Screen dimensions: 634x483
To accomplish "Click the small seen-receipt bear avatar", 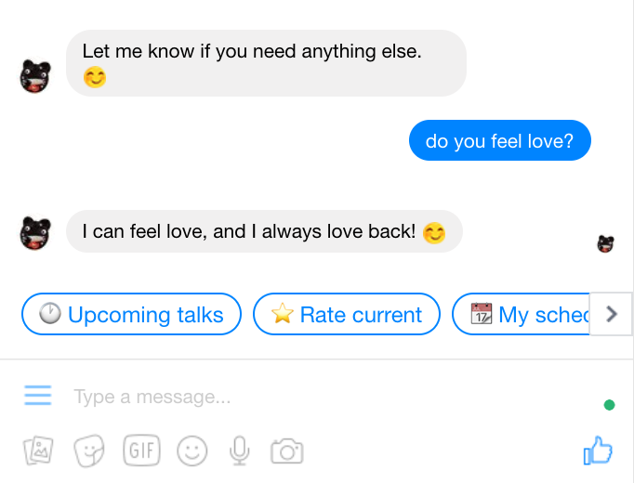I will (605, 244).
